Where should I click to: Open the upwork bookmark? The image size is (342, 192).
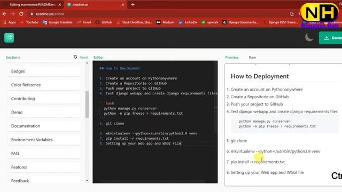[209, 22]
